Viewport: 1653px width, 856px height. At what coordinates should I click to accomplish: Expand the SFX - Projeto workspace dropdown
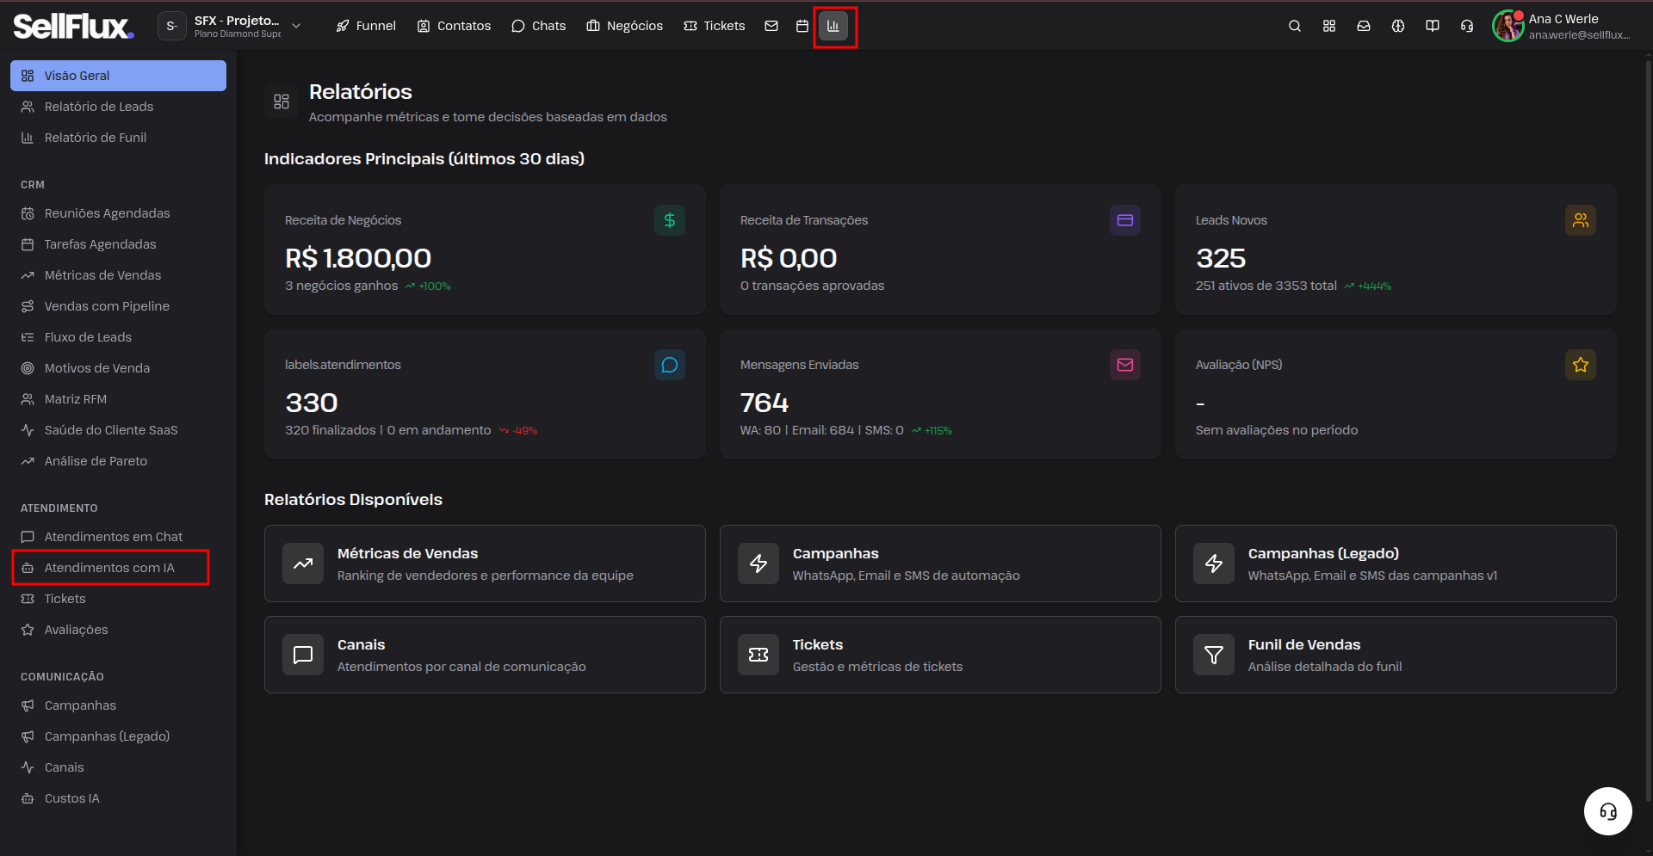pyautogui.click(x=231, y=26)
